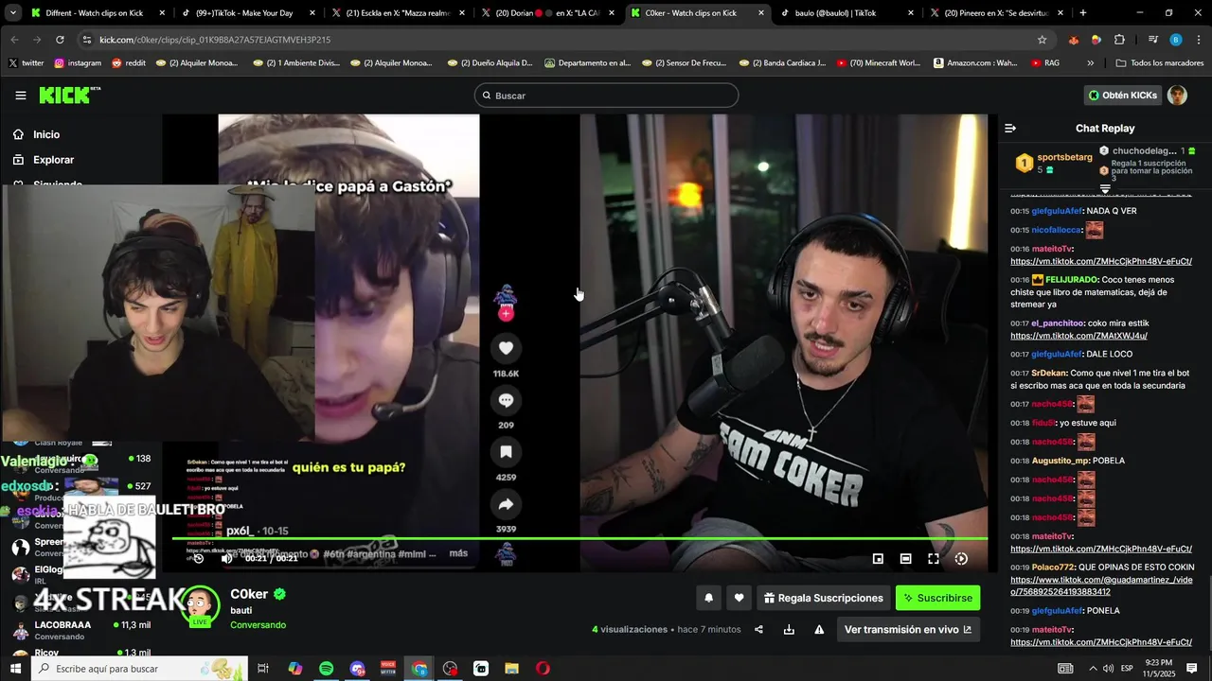This screenshot has width=1212, height=681.
Task: Click the Windows taskbar search box
Action: tap(140, 669)
